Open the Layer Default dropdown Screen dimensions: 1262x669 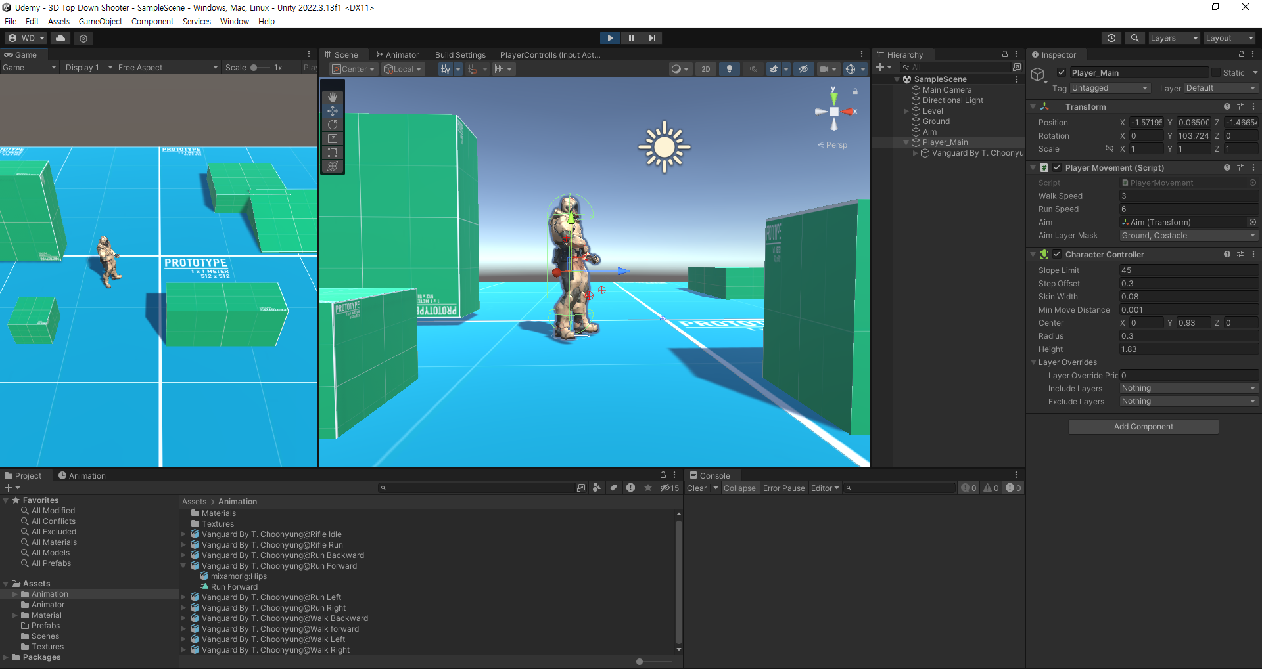(1221, 88)
